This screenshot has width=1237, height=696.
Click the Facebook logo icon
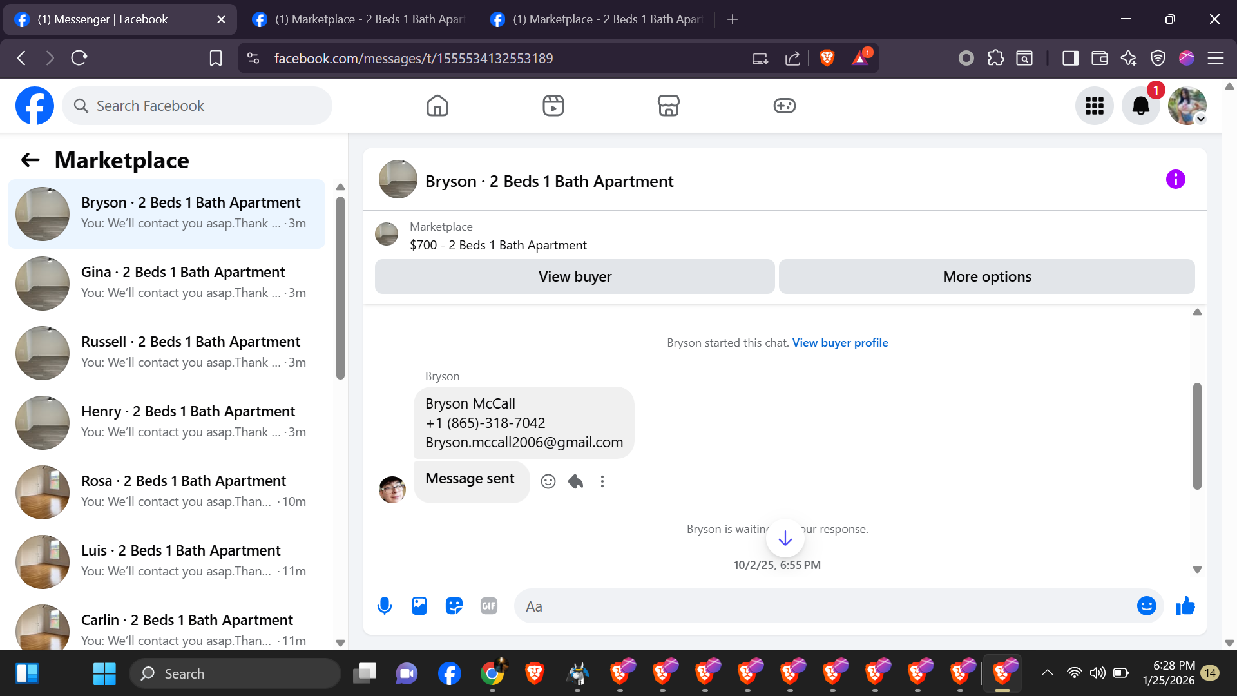(35, 106)
